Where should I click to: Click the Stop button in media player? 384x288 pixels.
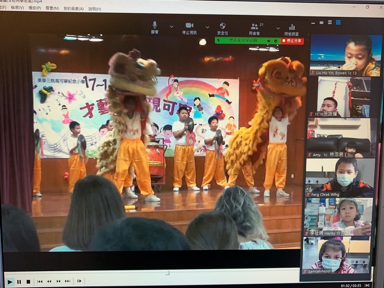(x=28, y=282)
